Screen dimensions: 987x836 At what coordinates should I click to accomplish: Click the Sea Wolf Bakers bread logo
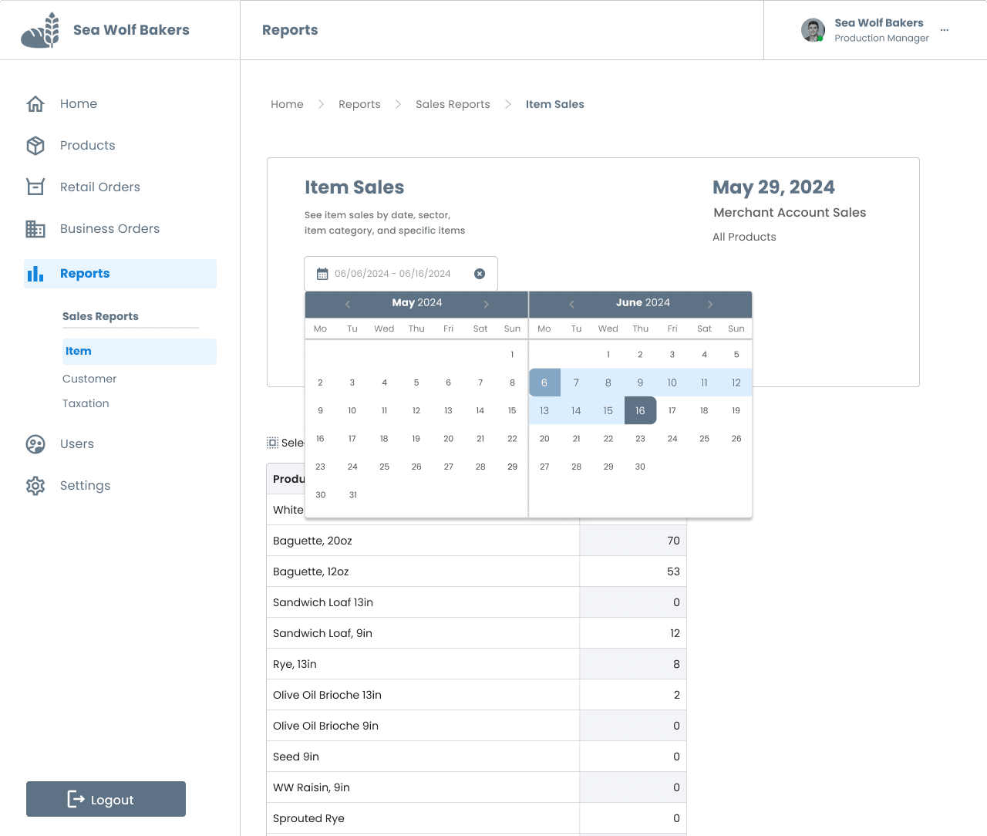[40, 30]
